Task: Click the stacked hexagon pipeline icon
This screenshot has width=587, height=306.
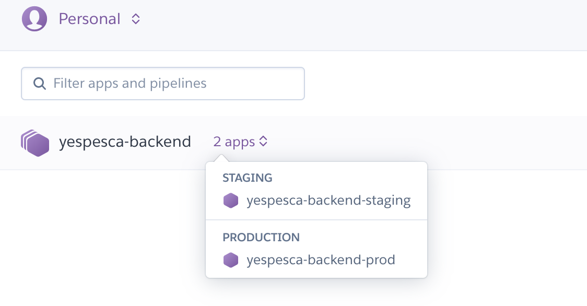Action: pos(35,143)
